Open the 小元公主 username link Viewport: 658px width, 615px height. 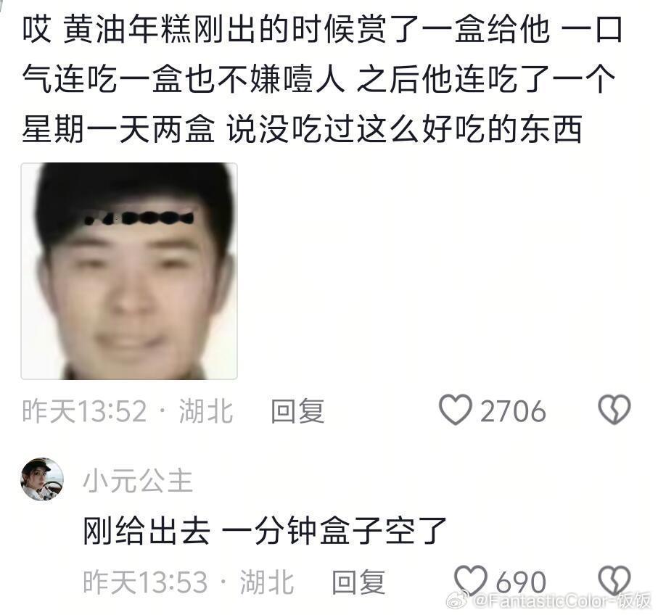pos(138,480)
